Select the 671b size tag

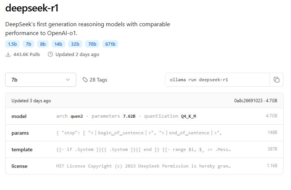pos(110,44)
